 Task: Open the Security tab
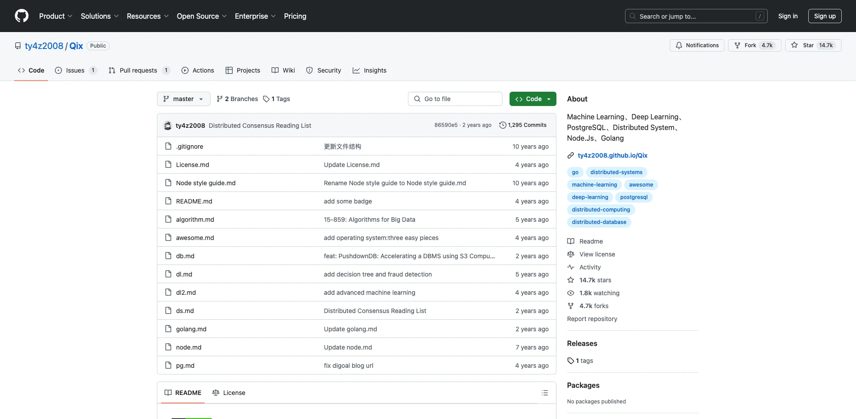324,70
